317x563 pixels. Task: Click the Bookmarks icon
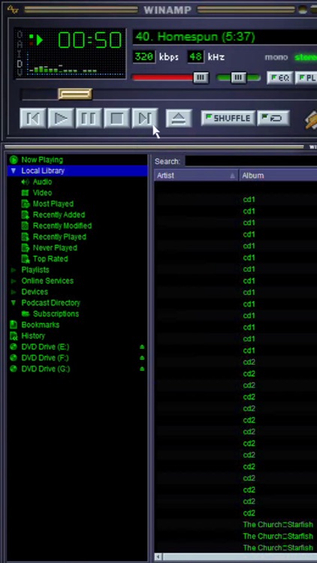coord(14,325)
